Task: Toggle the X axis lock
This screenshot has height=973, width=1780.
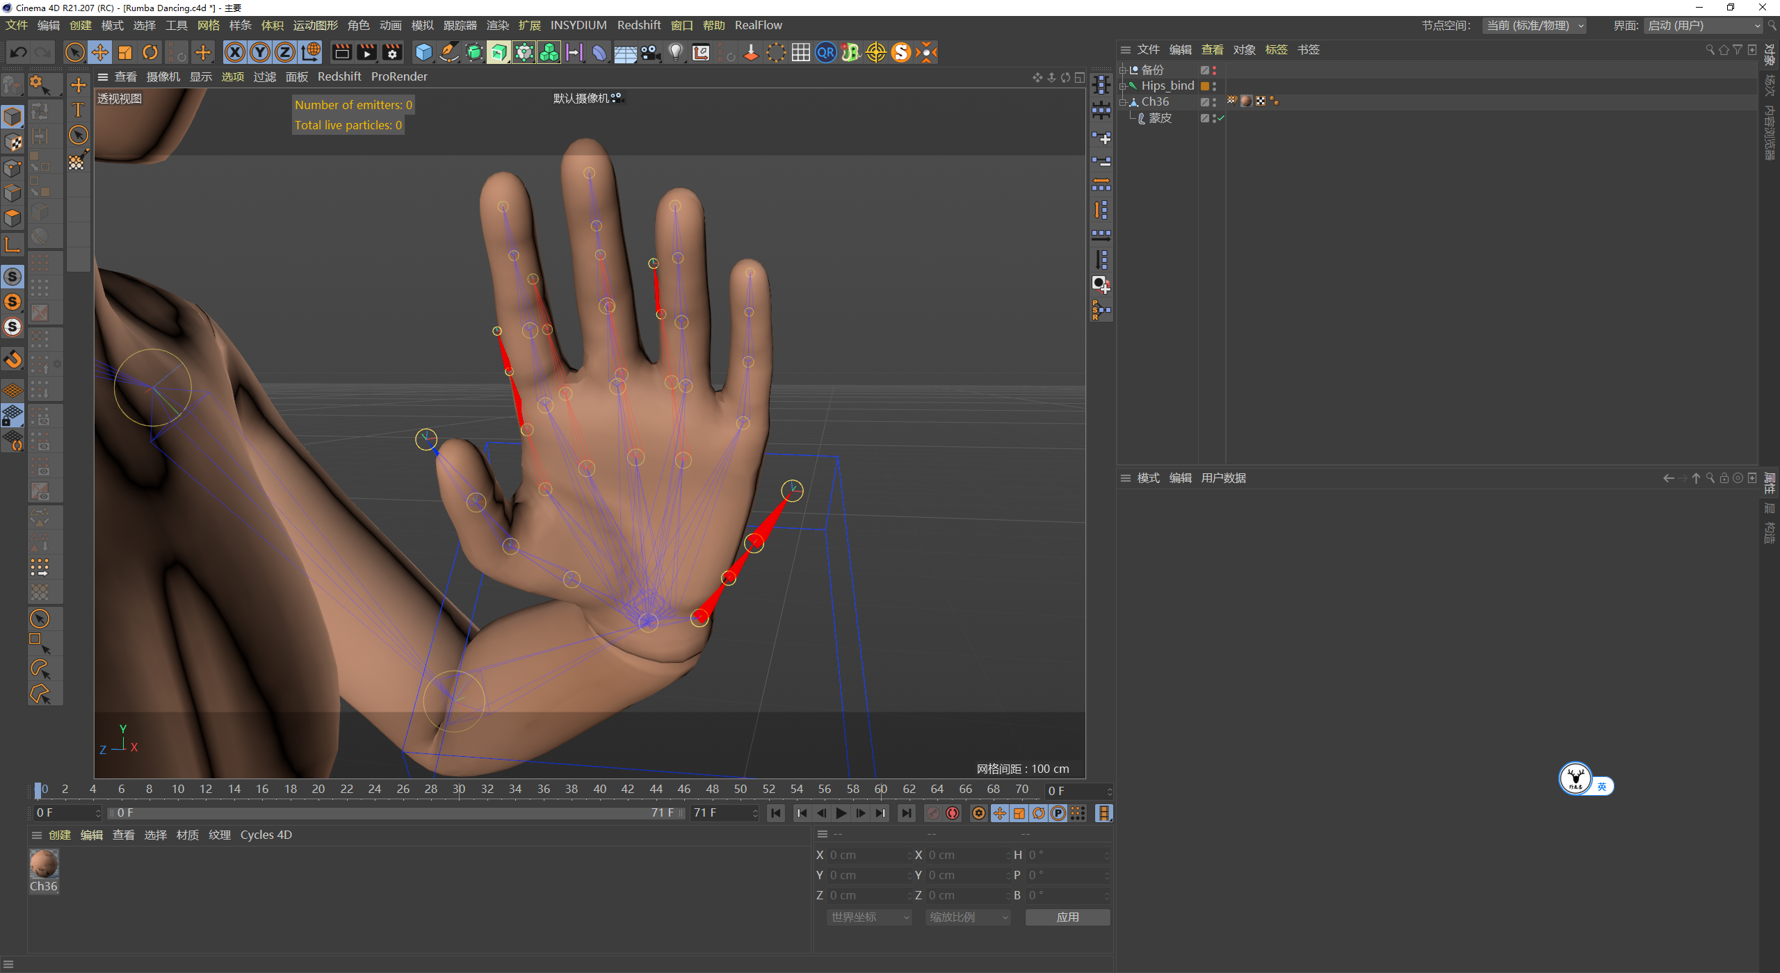Action: pyautogui.click(x=235, y=52)
